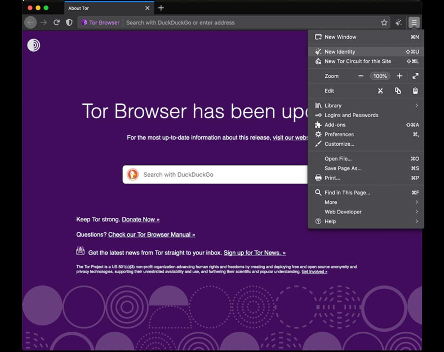Switch to the About Tor tab
444x352 pixels.
(x=78, y=8)
